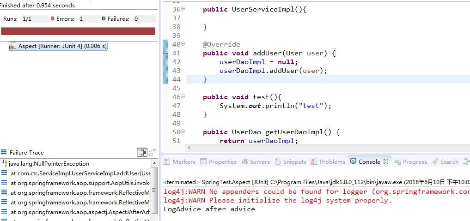The height and width of the screenshot is (221, 470).
Task: Toggle the stack trace filter button
Action: [x=142, y=153]
